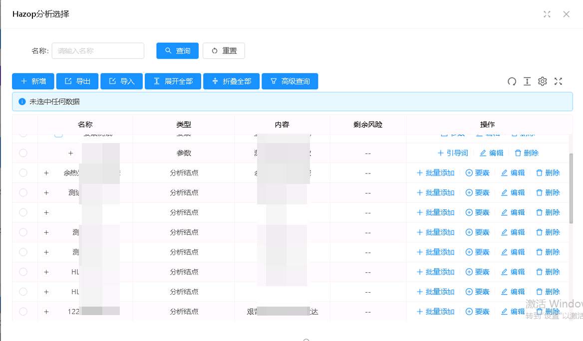Click 删除 in the 参数 row
Viewport: 583px width, 341px height.
tap(527, 153)
